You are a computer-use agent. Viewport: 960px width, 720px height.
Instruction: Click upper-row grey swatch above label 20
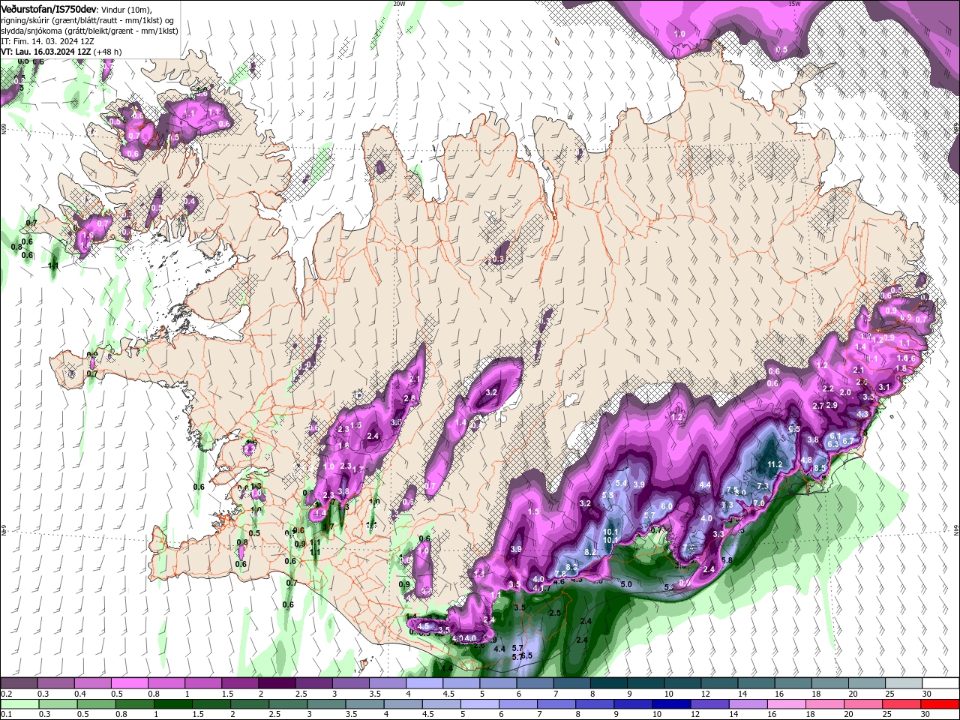point(867,683)
